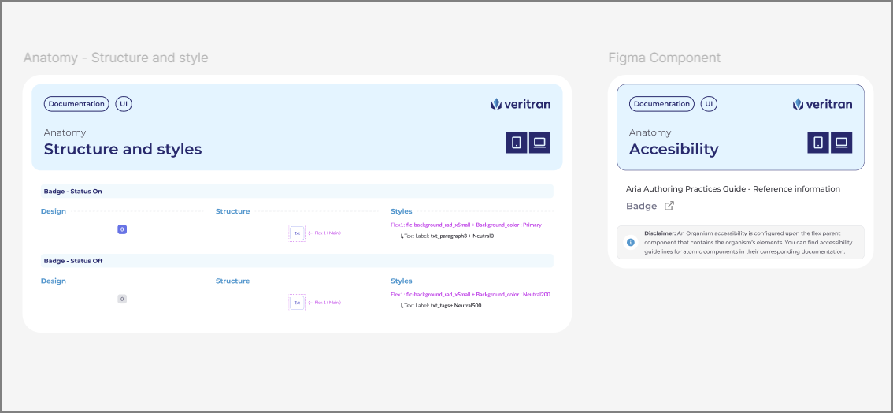Click the Veritran logo in Structure and styles header
The height and width of the screenshot is (413, 893).
click(521, 104)
